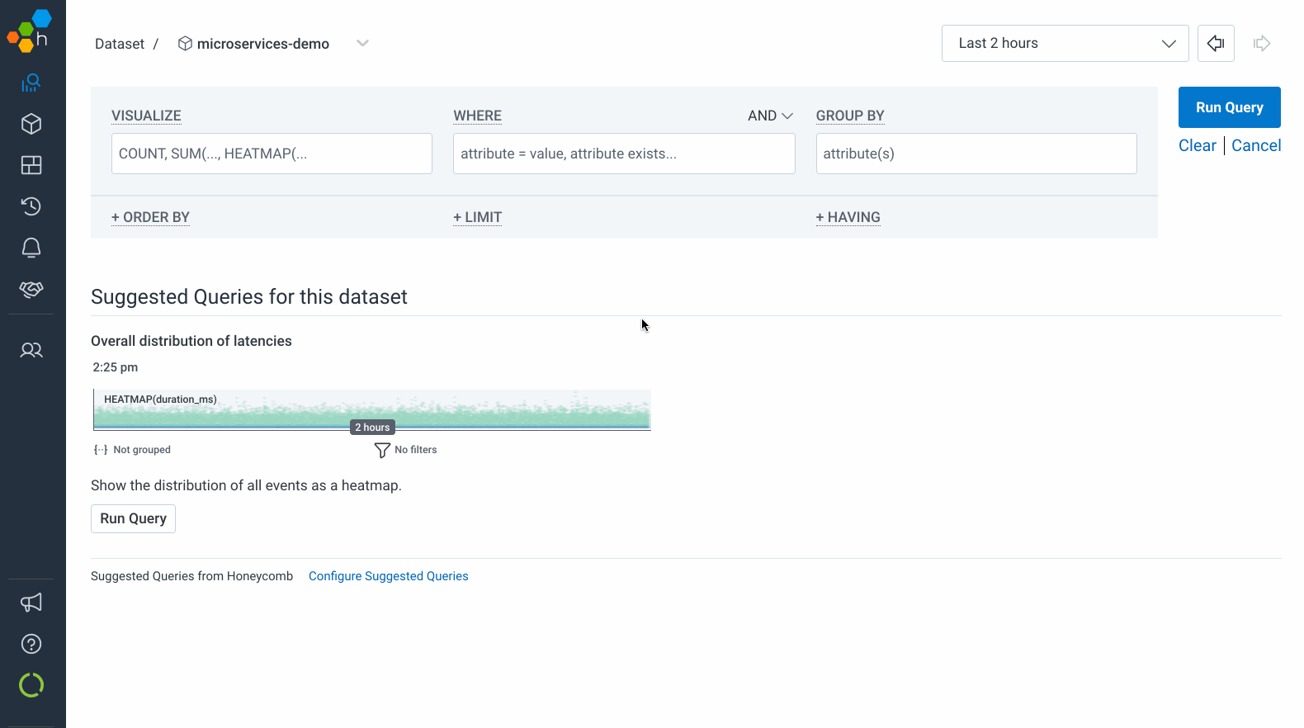Click the dataset cube icon beside microservices-demo

(185, 44)
